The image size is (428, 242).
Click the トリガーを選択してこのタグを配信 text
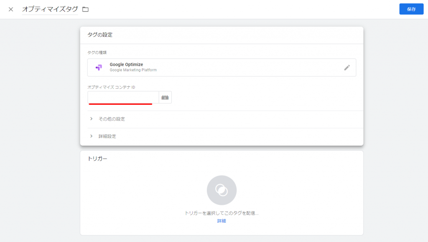point(222,213)
